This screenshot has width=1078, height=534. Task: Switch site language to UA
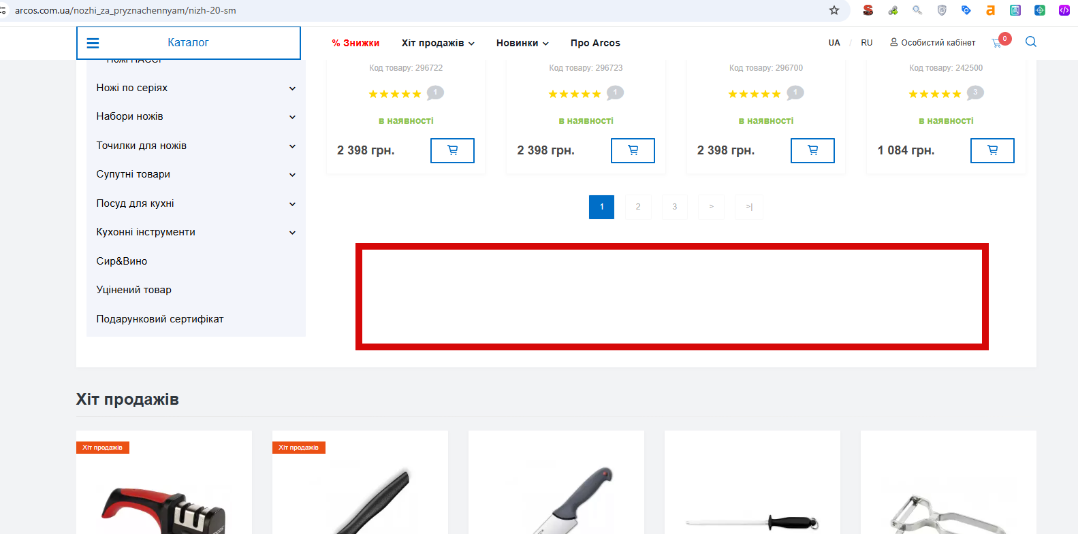pos(834,43)
